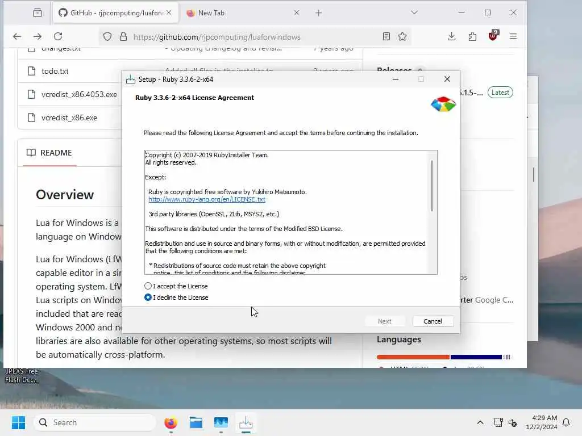582x436 pixels.
Task: Click the muted volume tray icon
Action: tap(513, 422)
